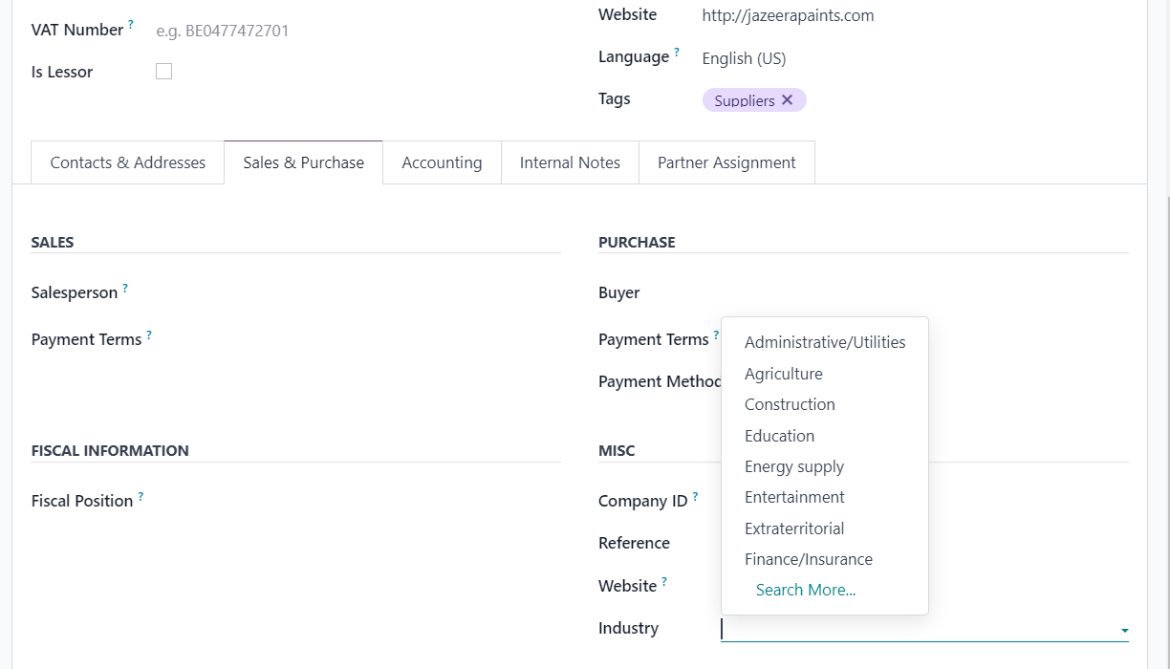
Task: Open the Partner Assignment tab
Action: (x=726, y=162)
